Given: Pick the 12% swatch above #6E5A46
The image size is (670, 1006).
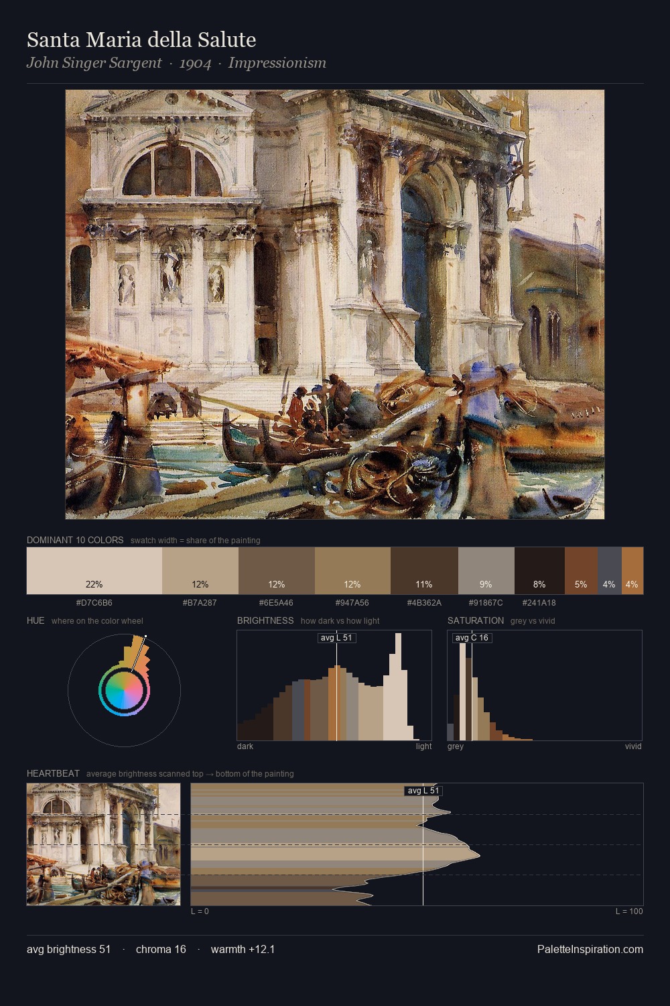Looking at the screenshot, I should pyautogui.click(x=277, y=571).
